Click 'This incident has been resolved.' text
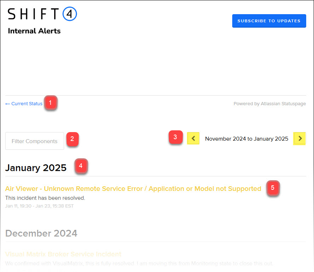The height and width of the screenshot is (272, 314). (45, 198)
